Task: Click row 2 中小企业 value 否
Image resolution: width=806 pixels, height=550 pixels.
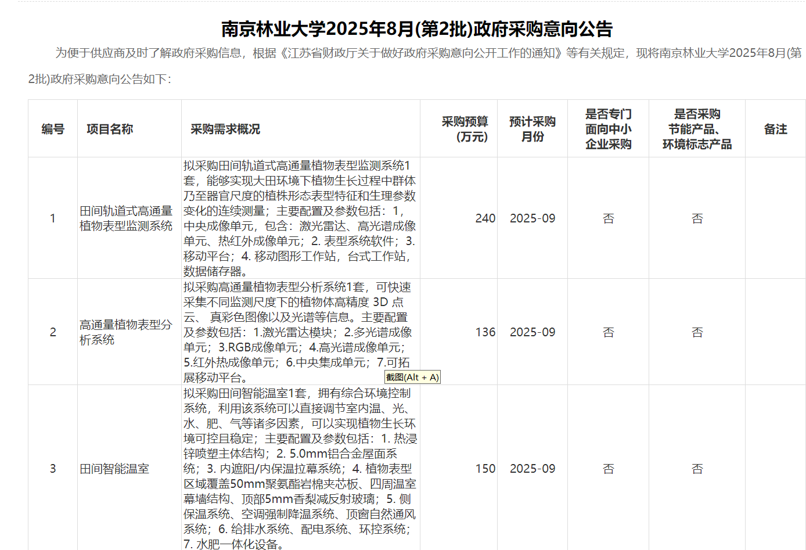Action: coord(608,332)
